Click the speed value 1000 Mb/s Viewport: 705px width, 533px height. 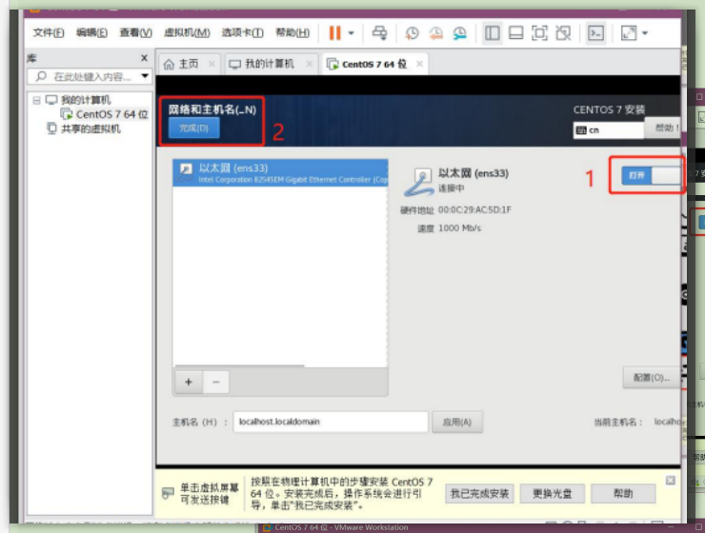[459, 228]
